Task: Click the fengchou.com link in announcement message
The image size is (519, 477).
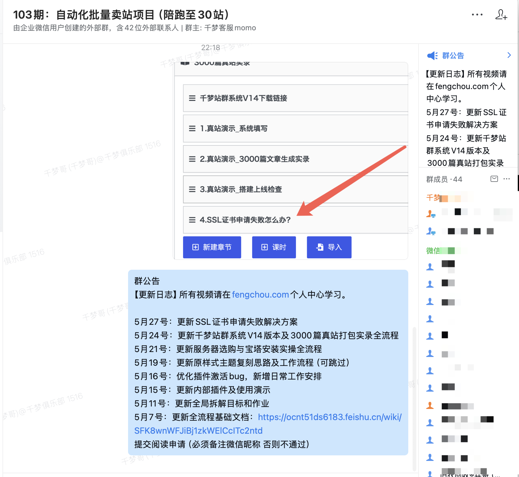Action: click(x=260, y=294)
